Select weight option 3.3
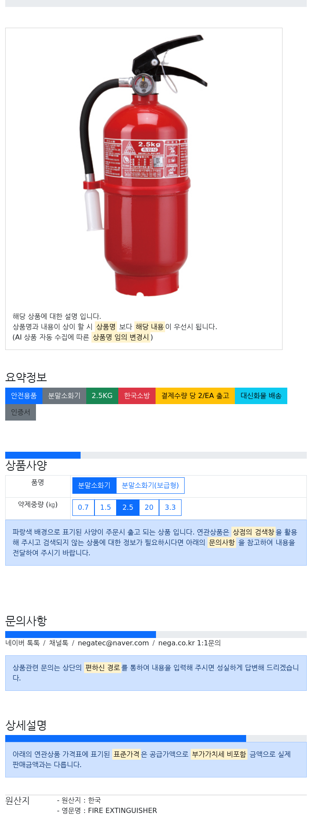312x816 pixels. pos(170,508)
